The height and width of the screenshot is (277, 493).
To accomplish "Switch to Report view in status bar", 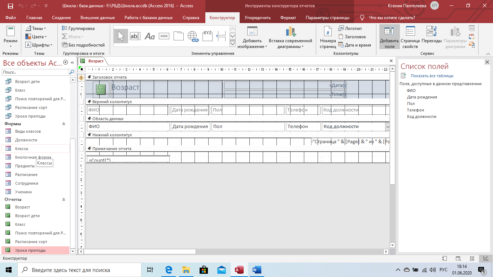I will [444, 258].
